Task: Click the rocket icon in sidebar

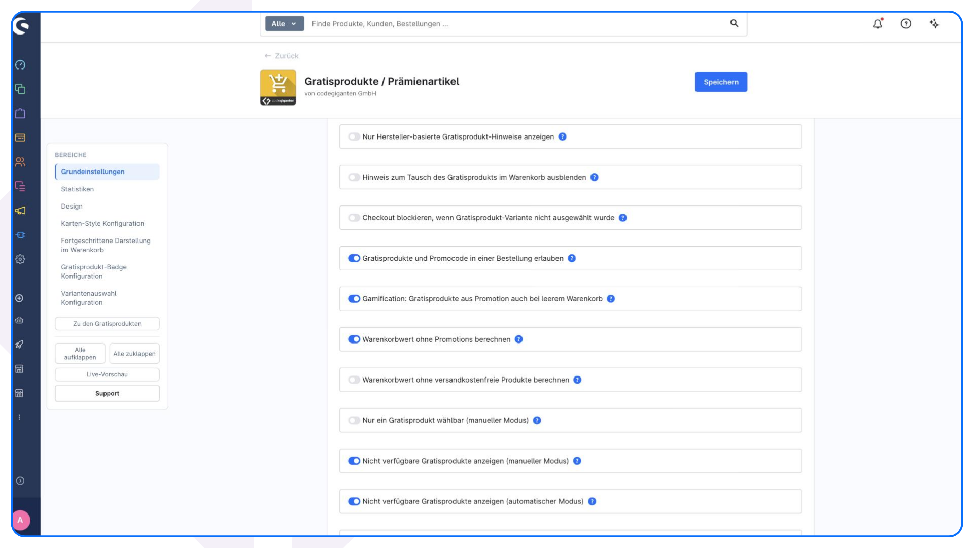Action: click(19, 345)
